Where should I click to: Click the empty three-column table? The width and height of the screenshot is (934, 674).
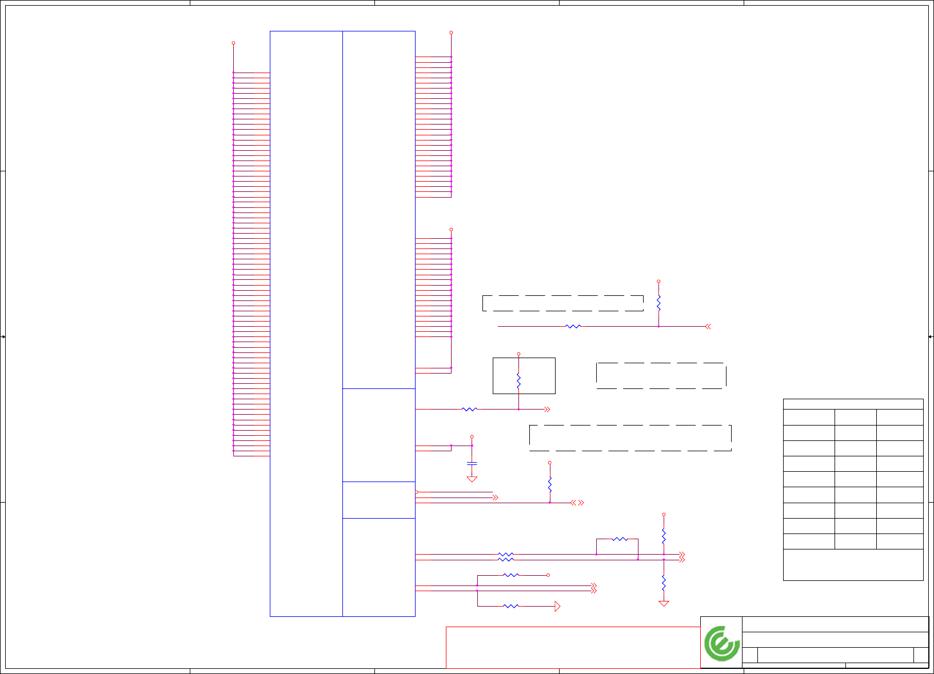(853, 490)
